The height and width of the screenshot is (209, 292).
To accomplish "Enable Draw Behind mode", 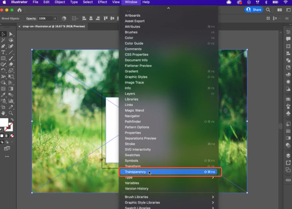I will click(7, 142).
